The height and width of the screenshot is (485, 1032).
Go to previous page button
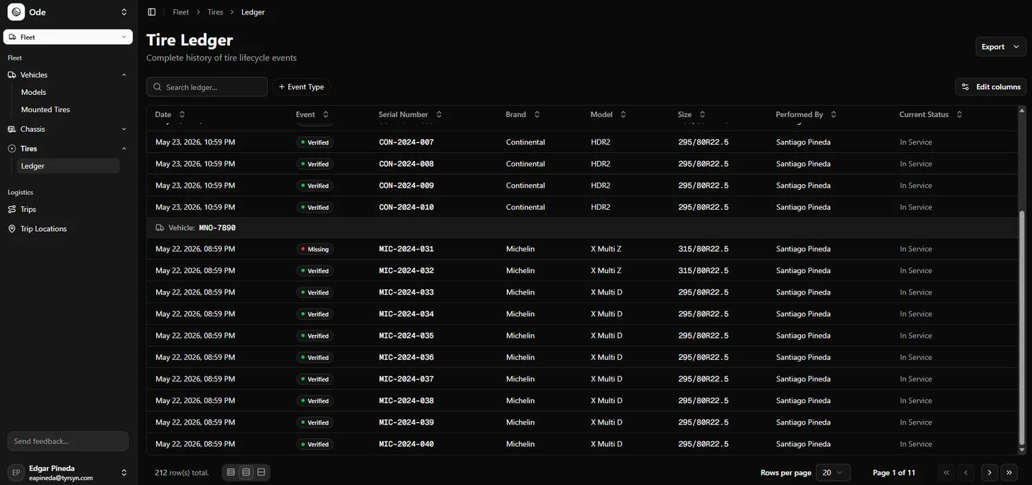point(966,473)
